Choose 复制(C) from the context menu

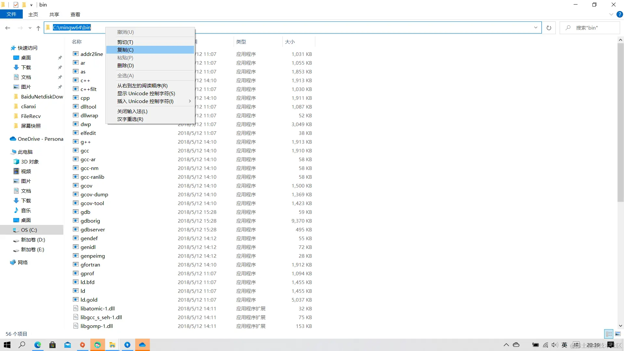coord(125,50)
